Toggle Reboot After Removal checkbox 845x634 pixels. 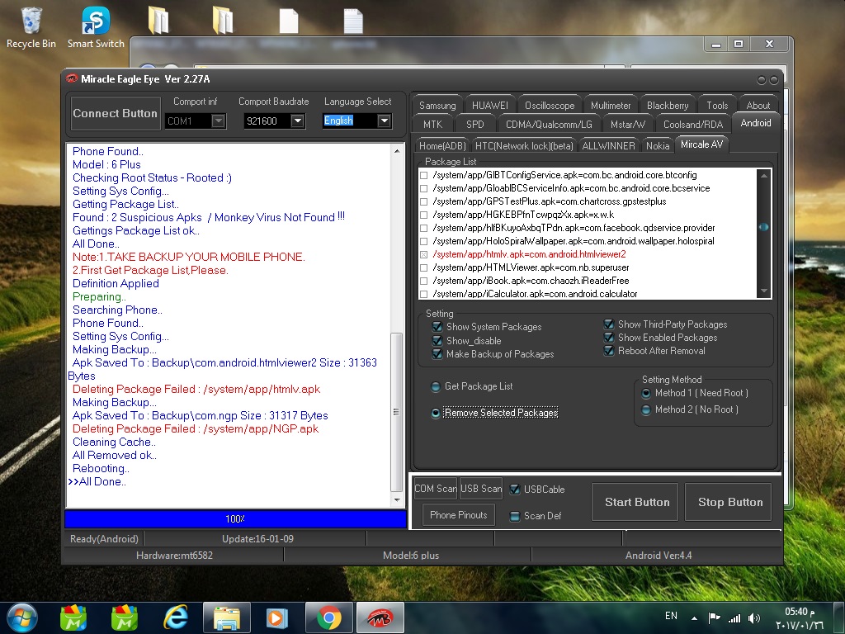609,351
